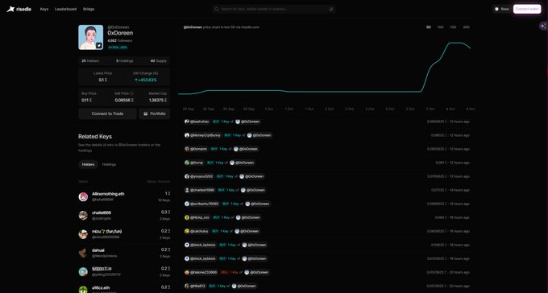Image resolution: width=548 pixels, height=293 pixels.
Task: Open 0xDoreen's profile avatar
Action: pyautogui.click(x=90, y=37)
